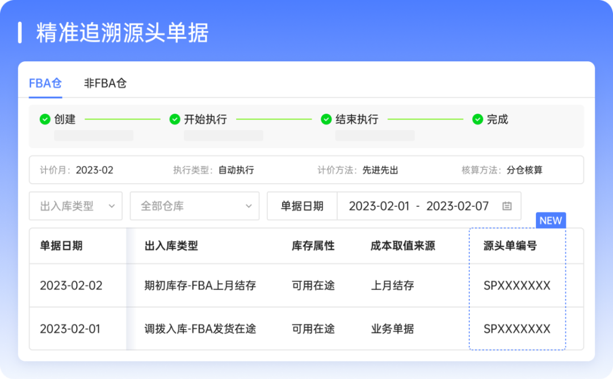613x379 pixels.
Task: Click the first SPXXXXXXXX source order number
Action: pyautogui.click(x=517, y=286)
